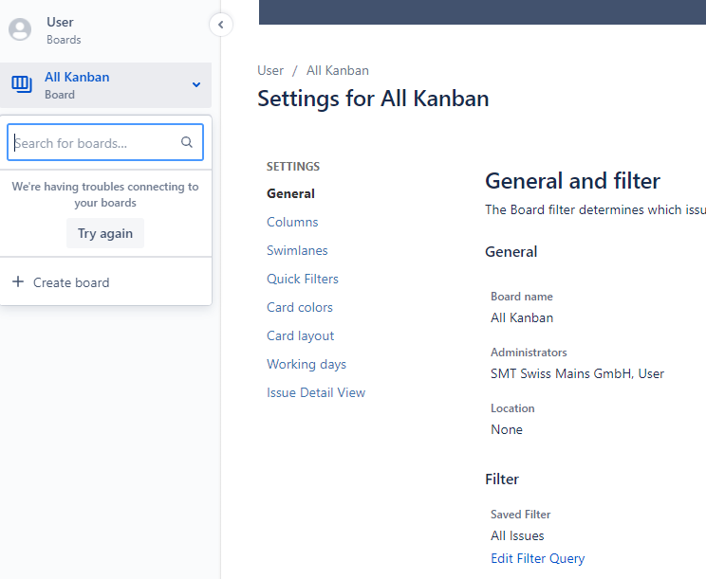Click the plus icon beside Create board

[18, 281]
